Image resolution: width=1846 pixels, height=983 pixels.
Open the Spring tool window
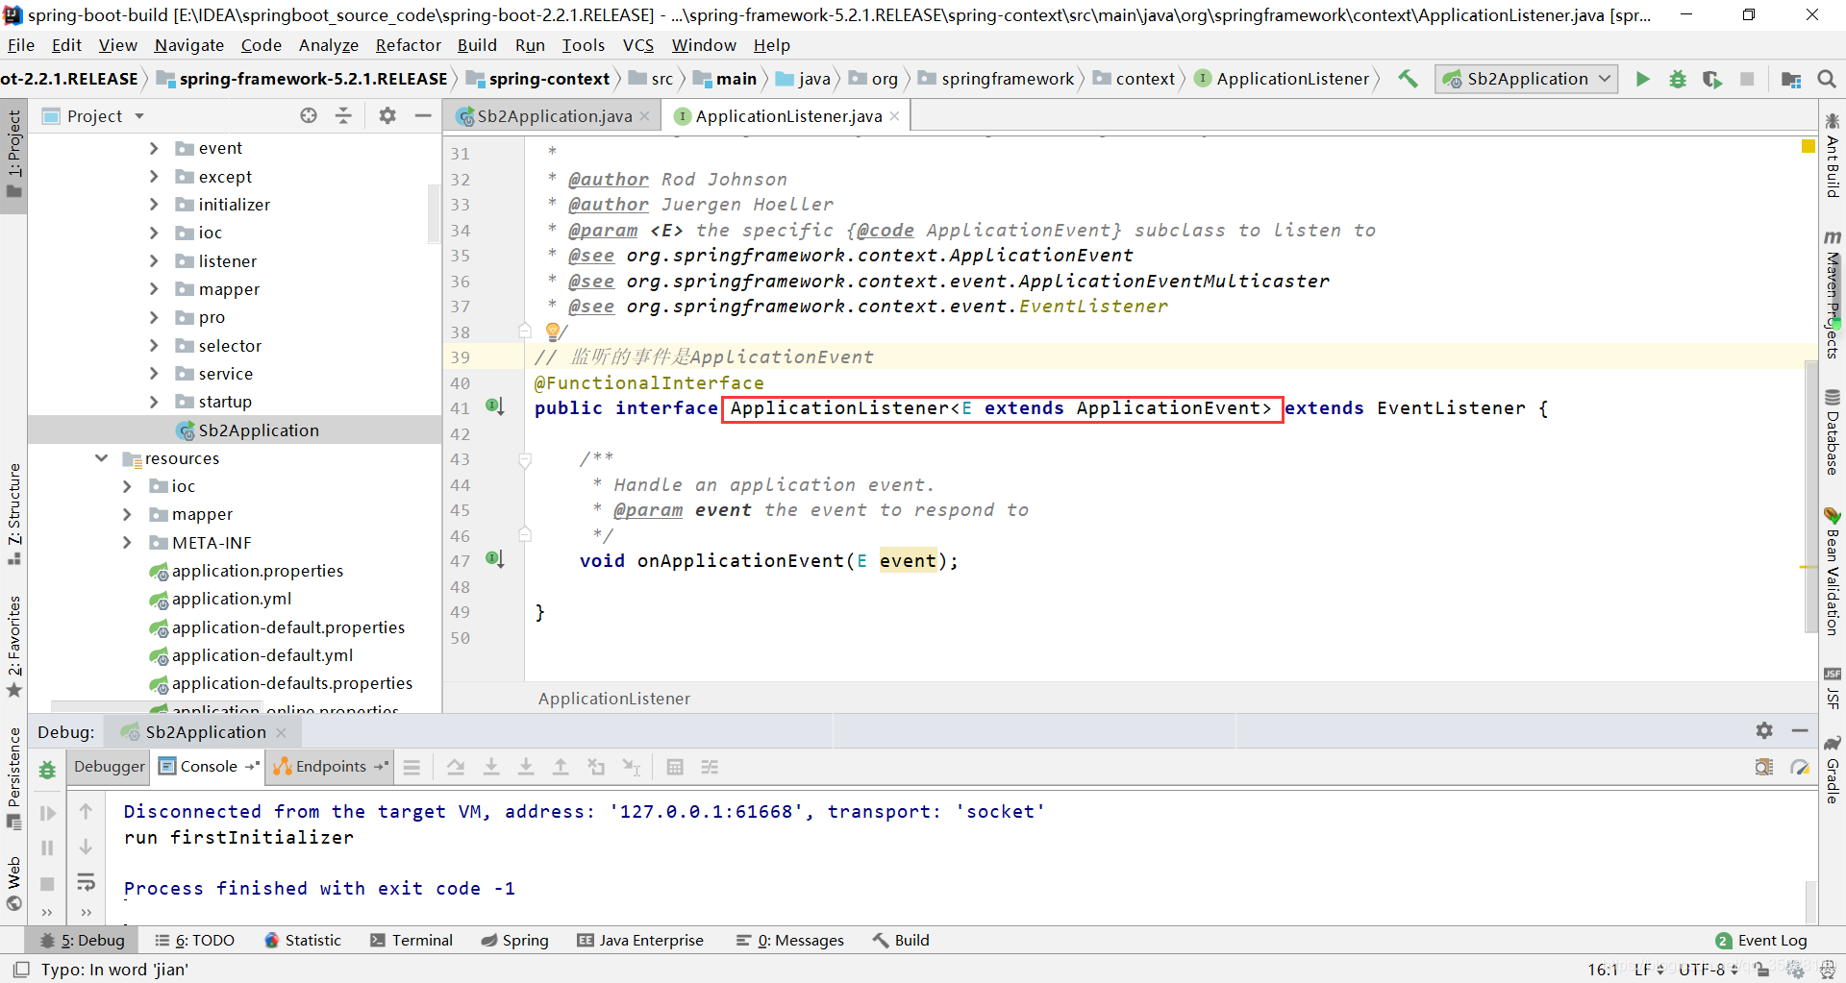(515, 940)
